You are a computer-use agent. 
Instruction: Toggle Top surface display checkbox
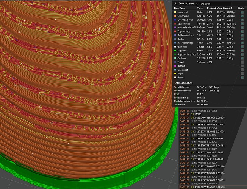(242, 31)
